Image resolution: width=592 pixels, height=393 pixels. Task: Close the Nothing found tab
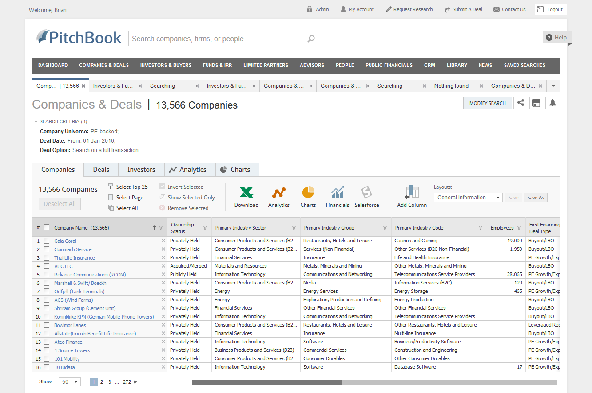click(481, 86)
